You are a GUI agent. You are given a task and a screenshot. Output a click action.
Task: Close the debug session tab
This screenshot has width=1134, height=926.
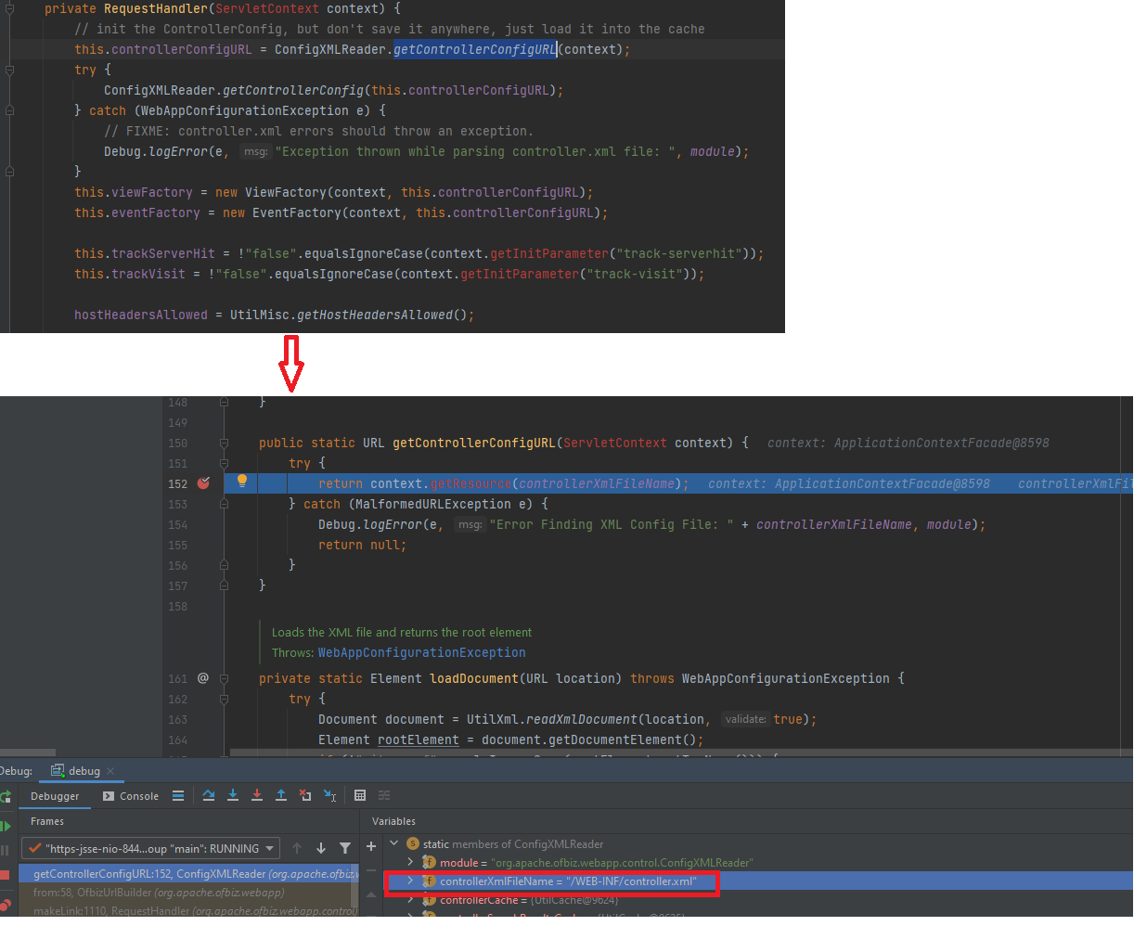pyautogui.click(x=110, y=771)
